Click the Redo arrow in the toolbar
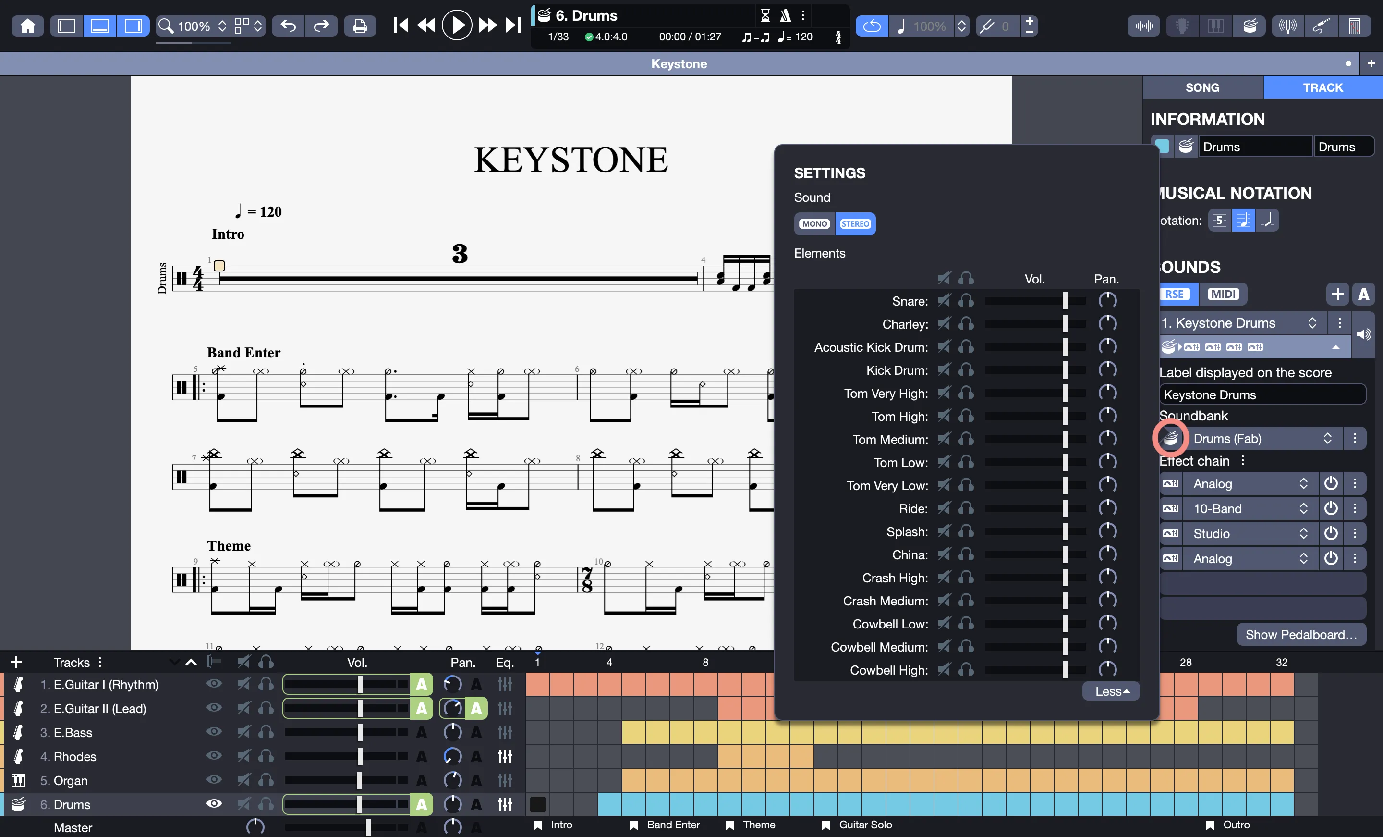This screenshot has width=1383, height=837. pos(321,26)
